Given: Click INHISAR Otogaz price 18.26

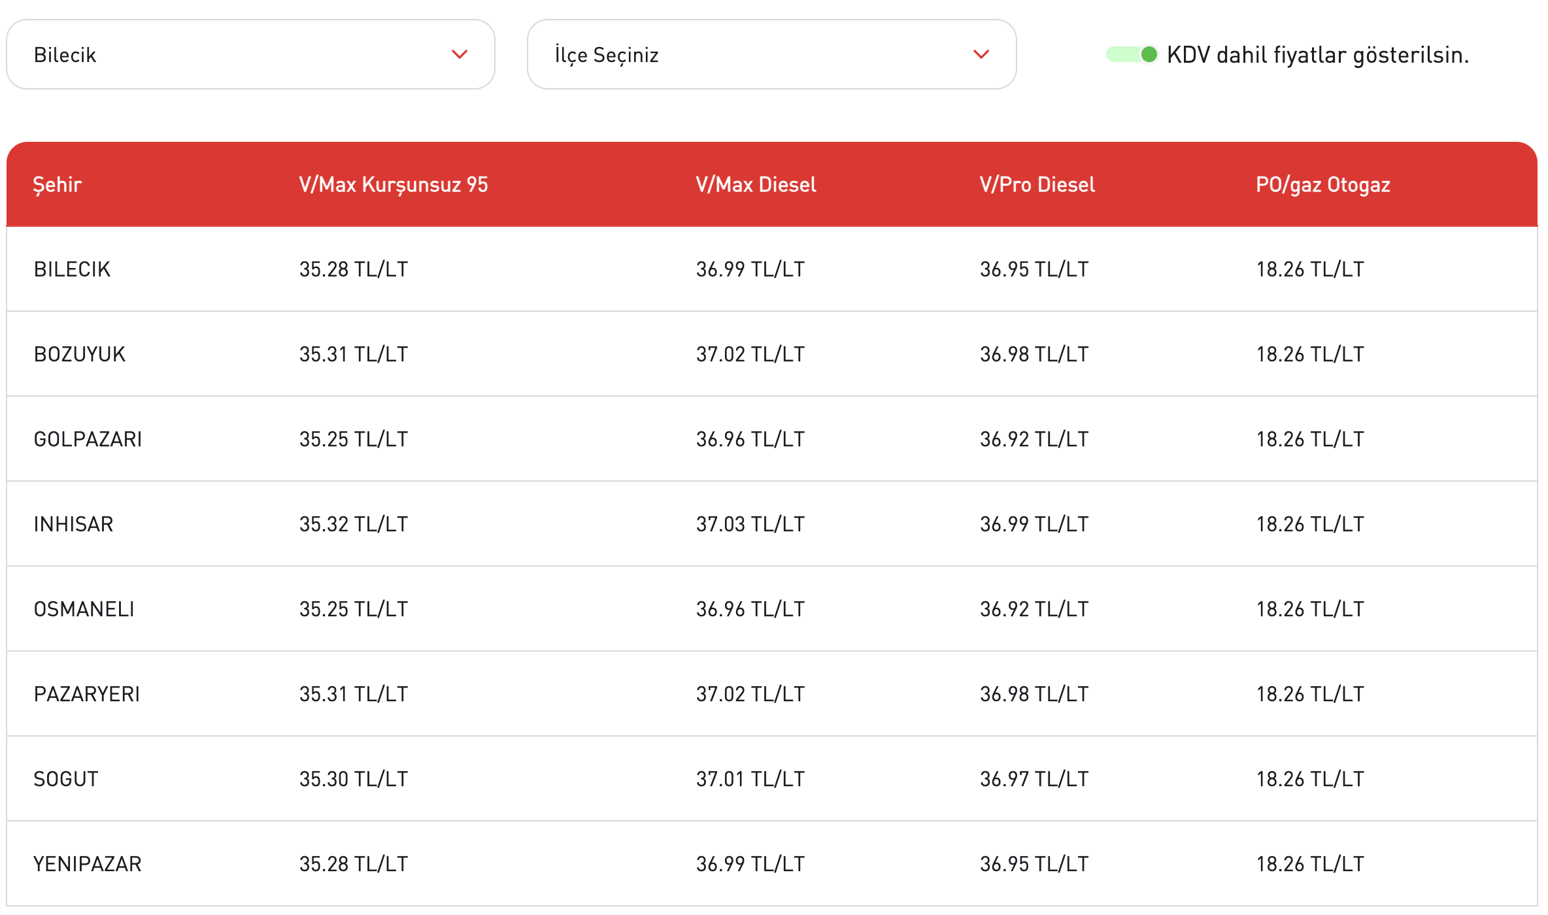Looking at the screenshot, I should 1309,524.
